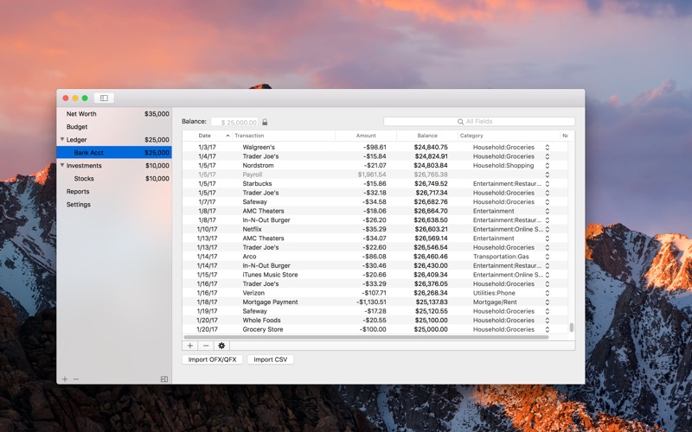Open category stepper for Mortgage Payment row
Viewport: 692px width, 432px height.
(548, 302)
